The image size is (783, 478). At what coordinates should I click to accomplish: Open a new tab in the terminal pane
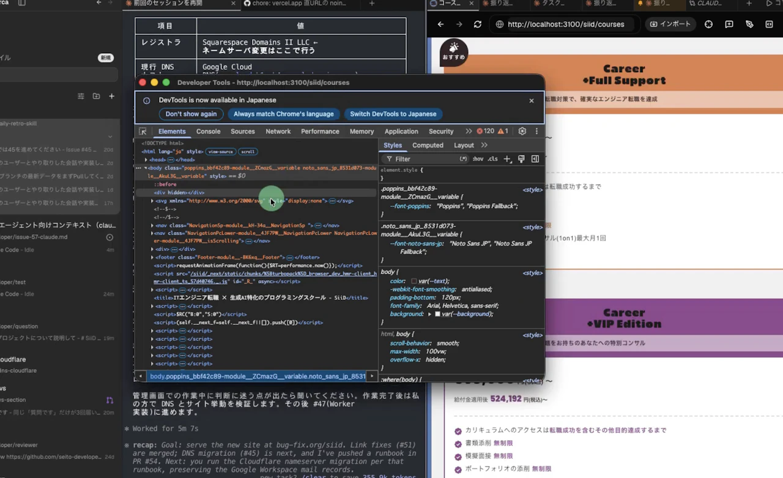[x=371, y=4]
